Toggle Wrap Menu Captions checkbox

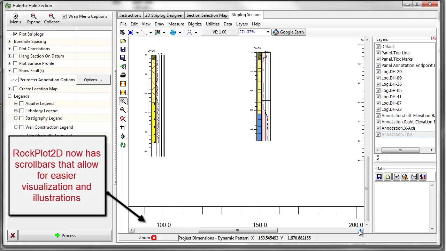[64, 16]
